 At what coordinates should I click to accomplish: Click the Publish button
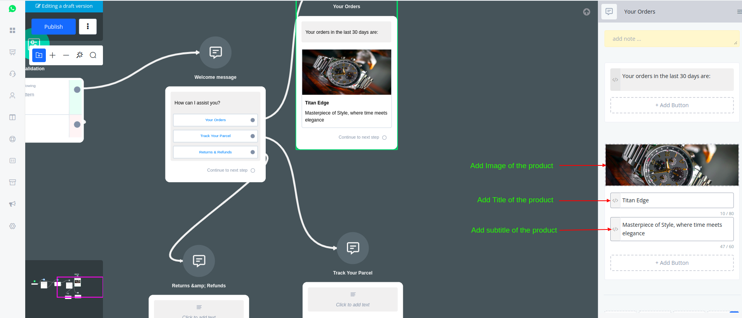(54, 26)
